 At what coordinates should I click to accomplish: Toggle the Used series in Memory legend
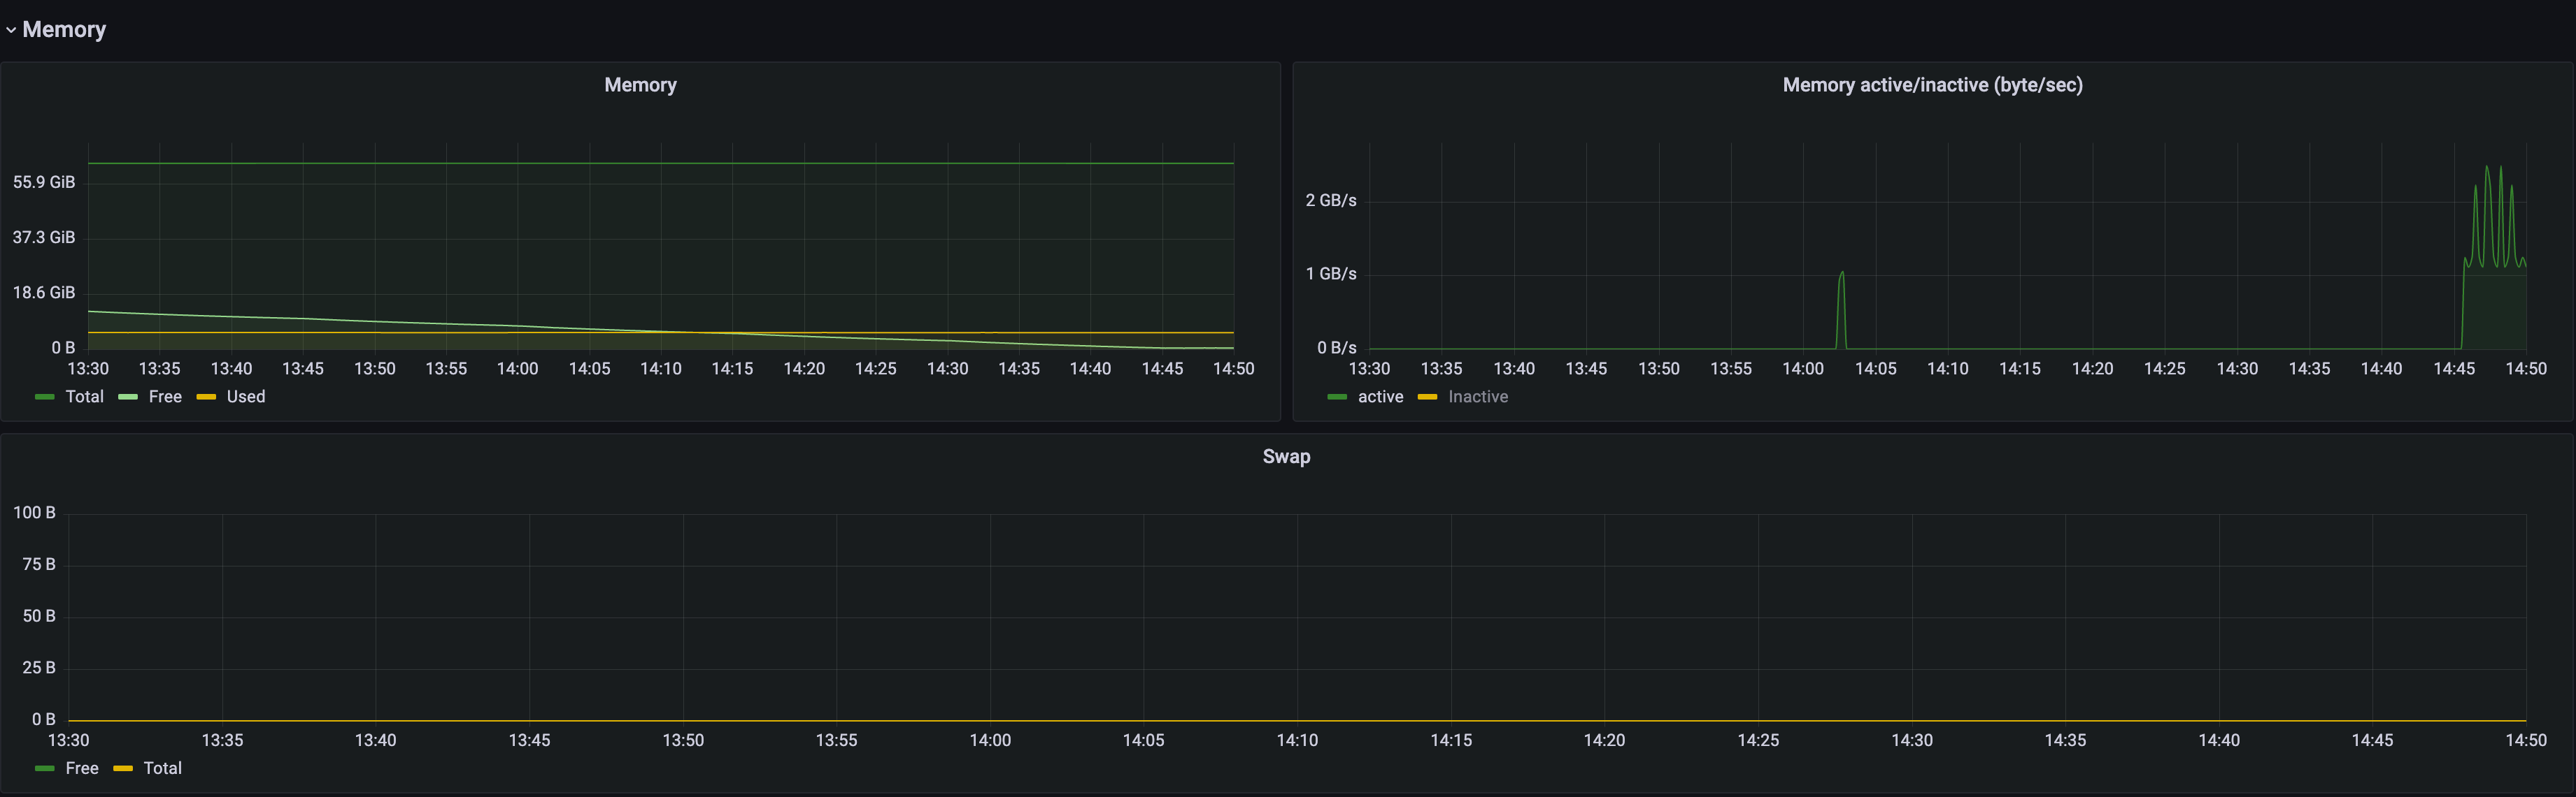coord(245,397)
